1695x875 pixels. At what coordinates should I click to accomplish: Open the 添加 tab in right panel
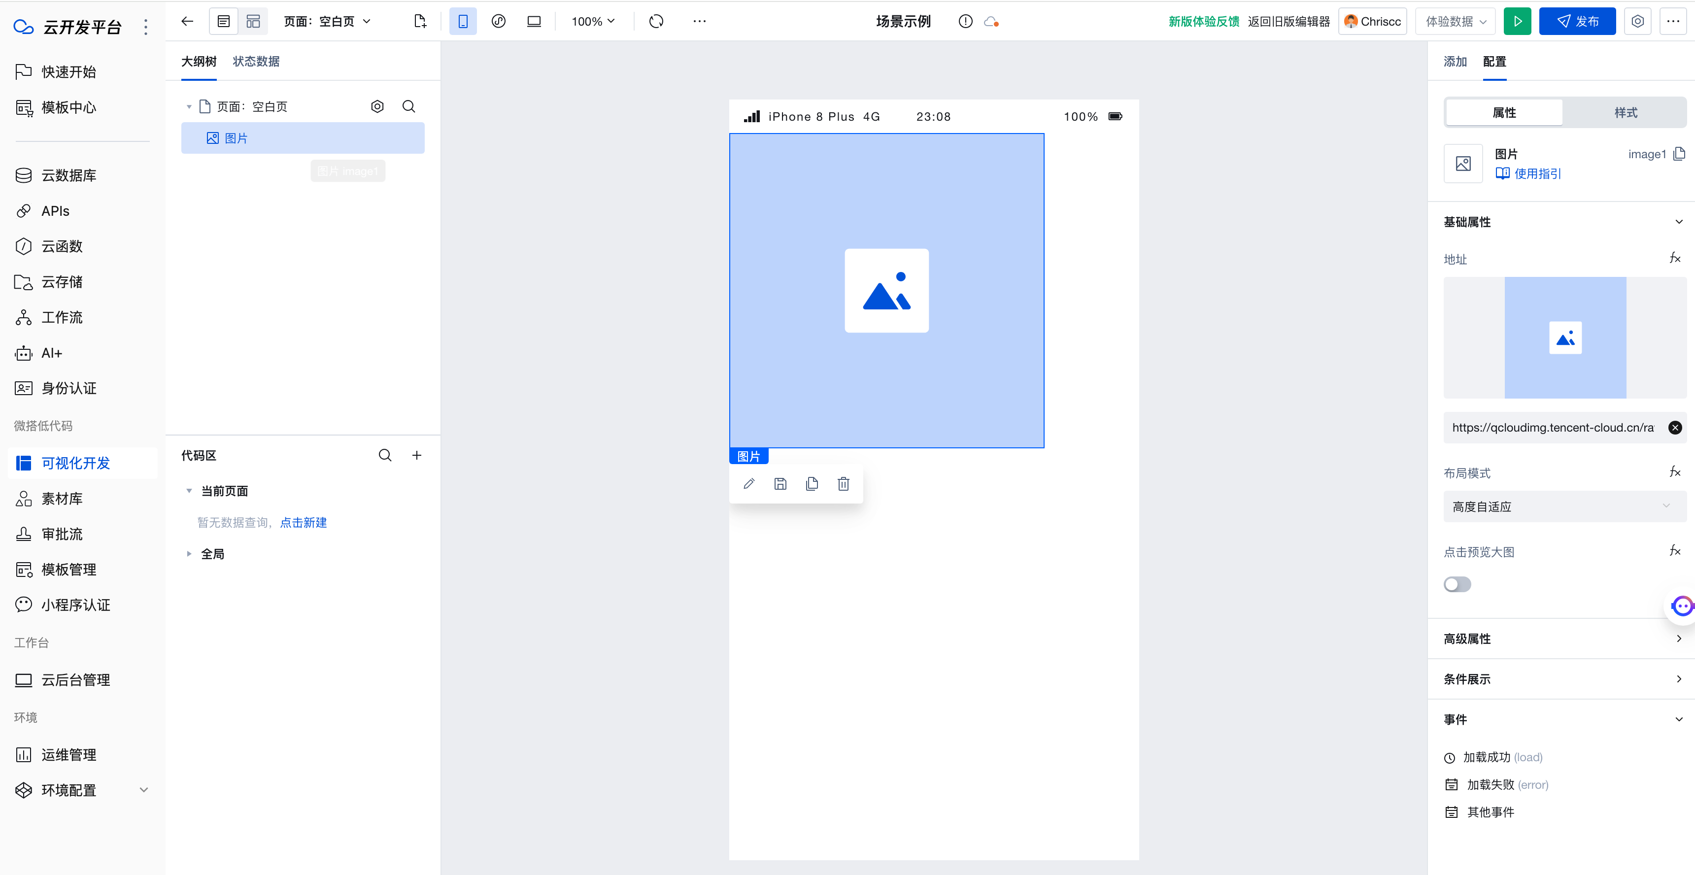pyautogui.click(x=1455, y=61)
